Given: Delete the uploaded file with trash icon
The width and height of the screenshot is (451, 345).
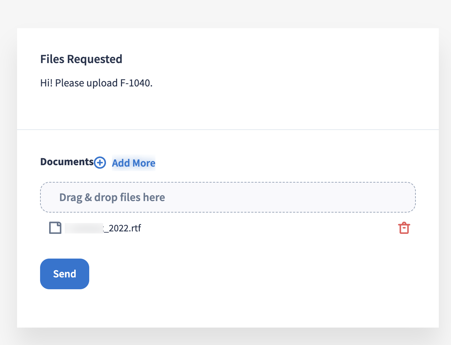Looking at the screenshot, I should tap(404, 228).
